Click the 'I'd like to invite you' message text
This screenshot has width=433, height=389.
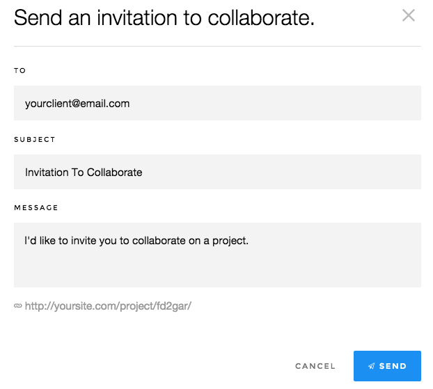(x=136, y=241)
